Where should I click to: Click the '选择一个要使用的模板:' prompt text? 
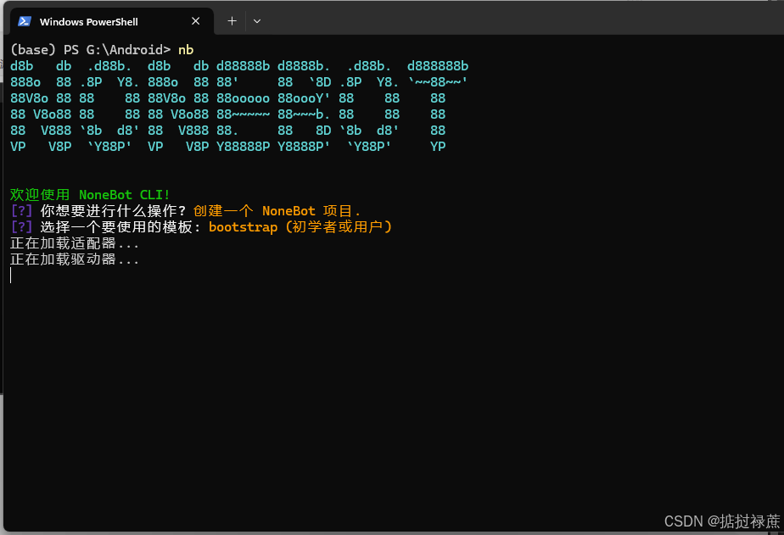121,226
